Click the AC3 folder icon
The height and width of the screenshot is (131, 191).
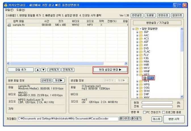point(141,39)
